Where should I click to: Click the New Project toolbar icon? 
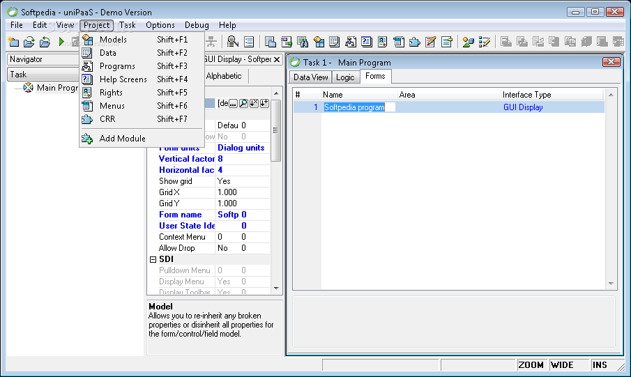[13, 41]
